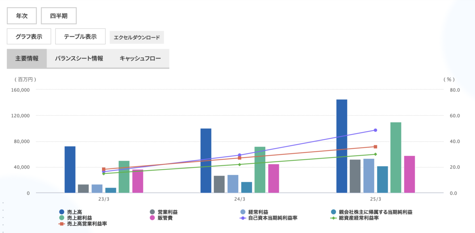
Task: Download data via エクセルダウンロード
Action: tap(137, 38)
